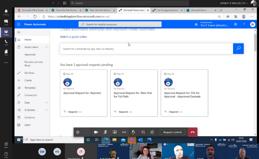The width and height of the screenshot is (259, 159).
Task: Open File Explorer in shared taskbar
Action: click(x=114, y=140)
